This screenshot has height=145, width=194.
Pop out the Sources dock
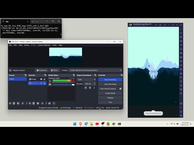tap(45, 75)
